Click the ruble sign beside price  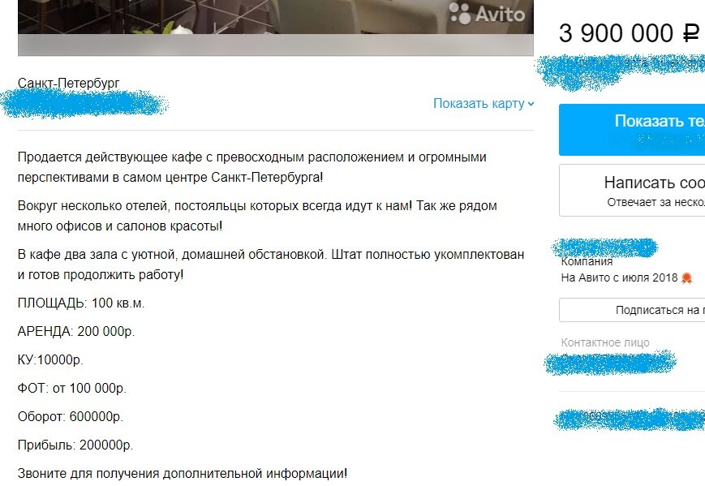691,34
